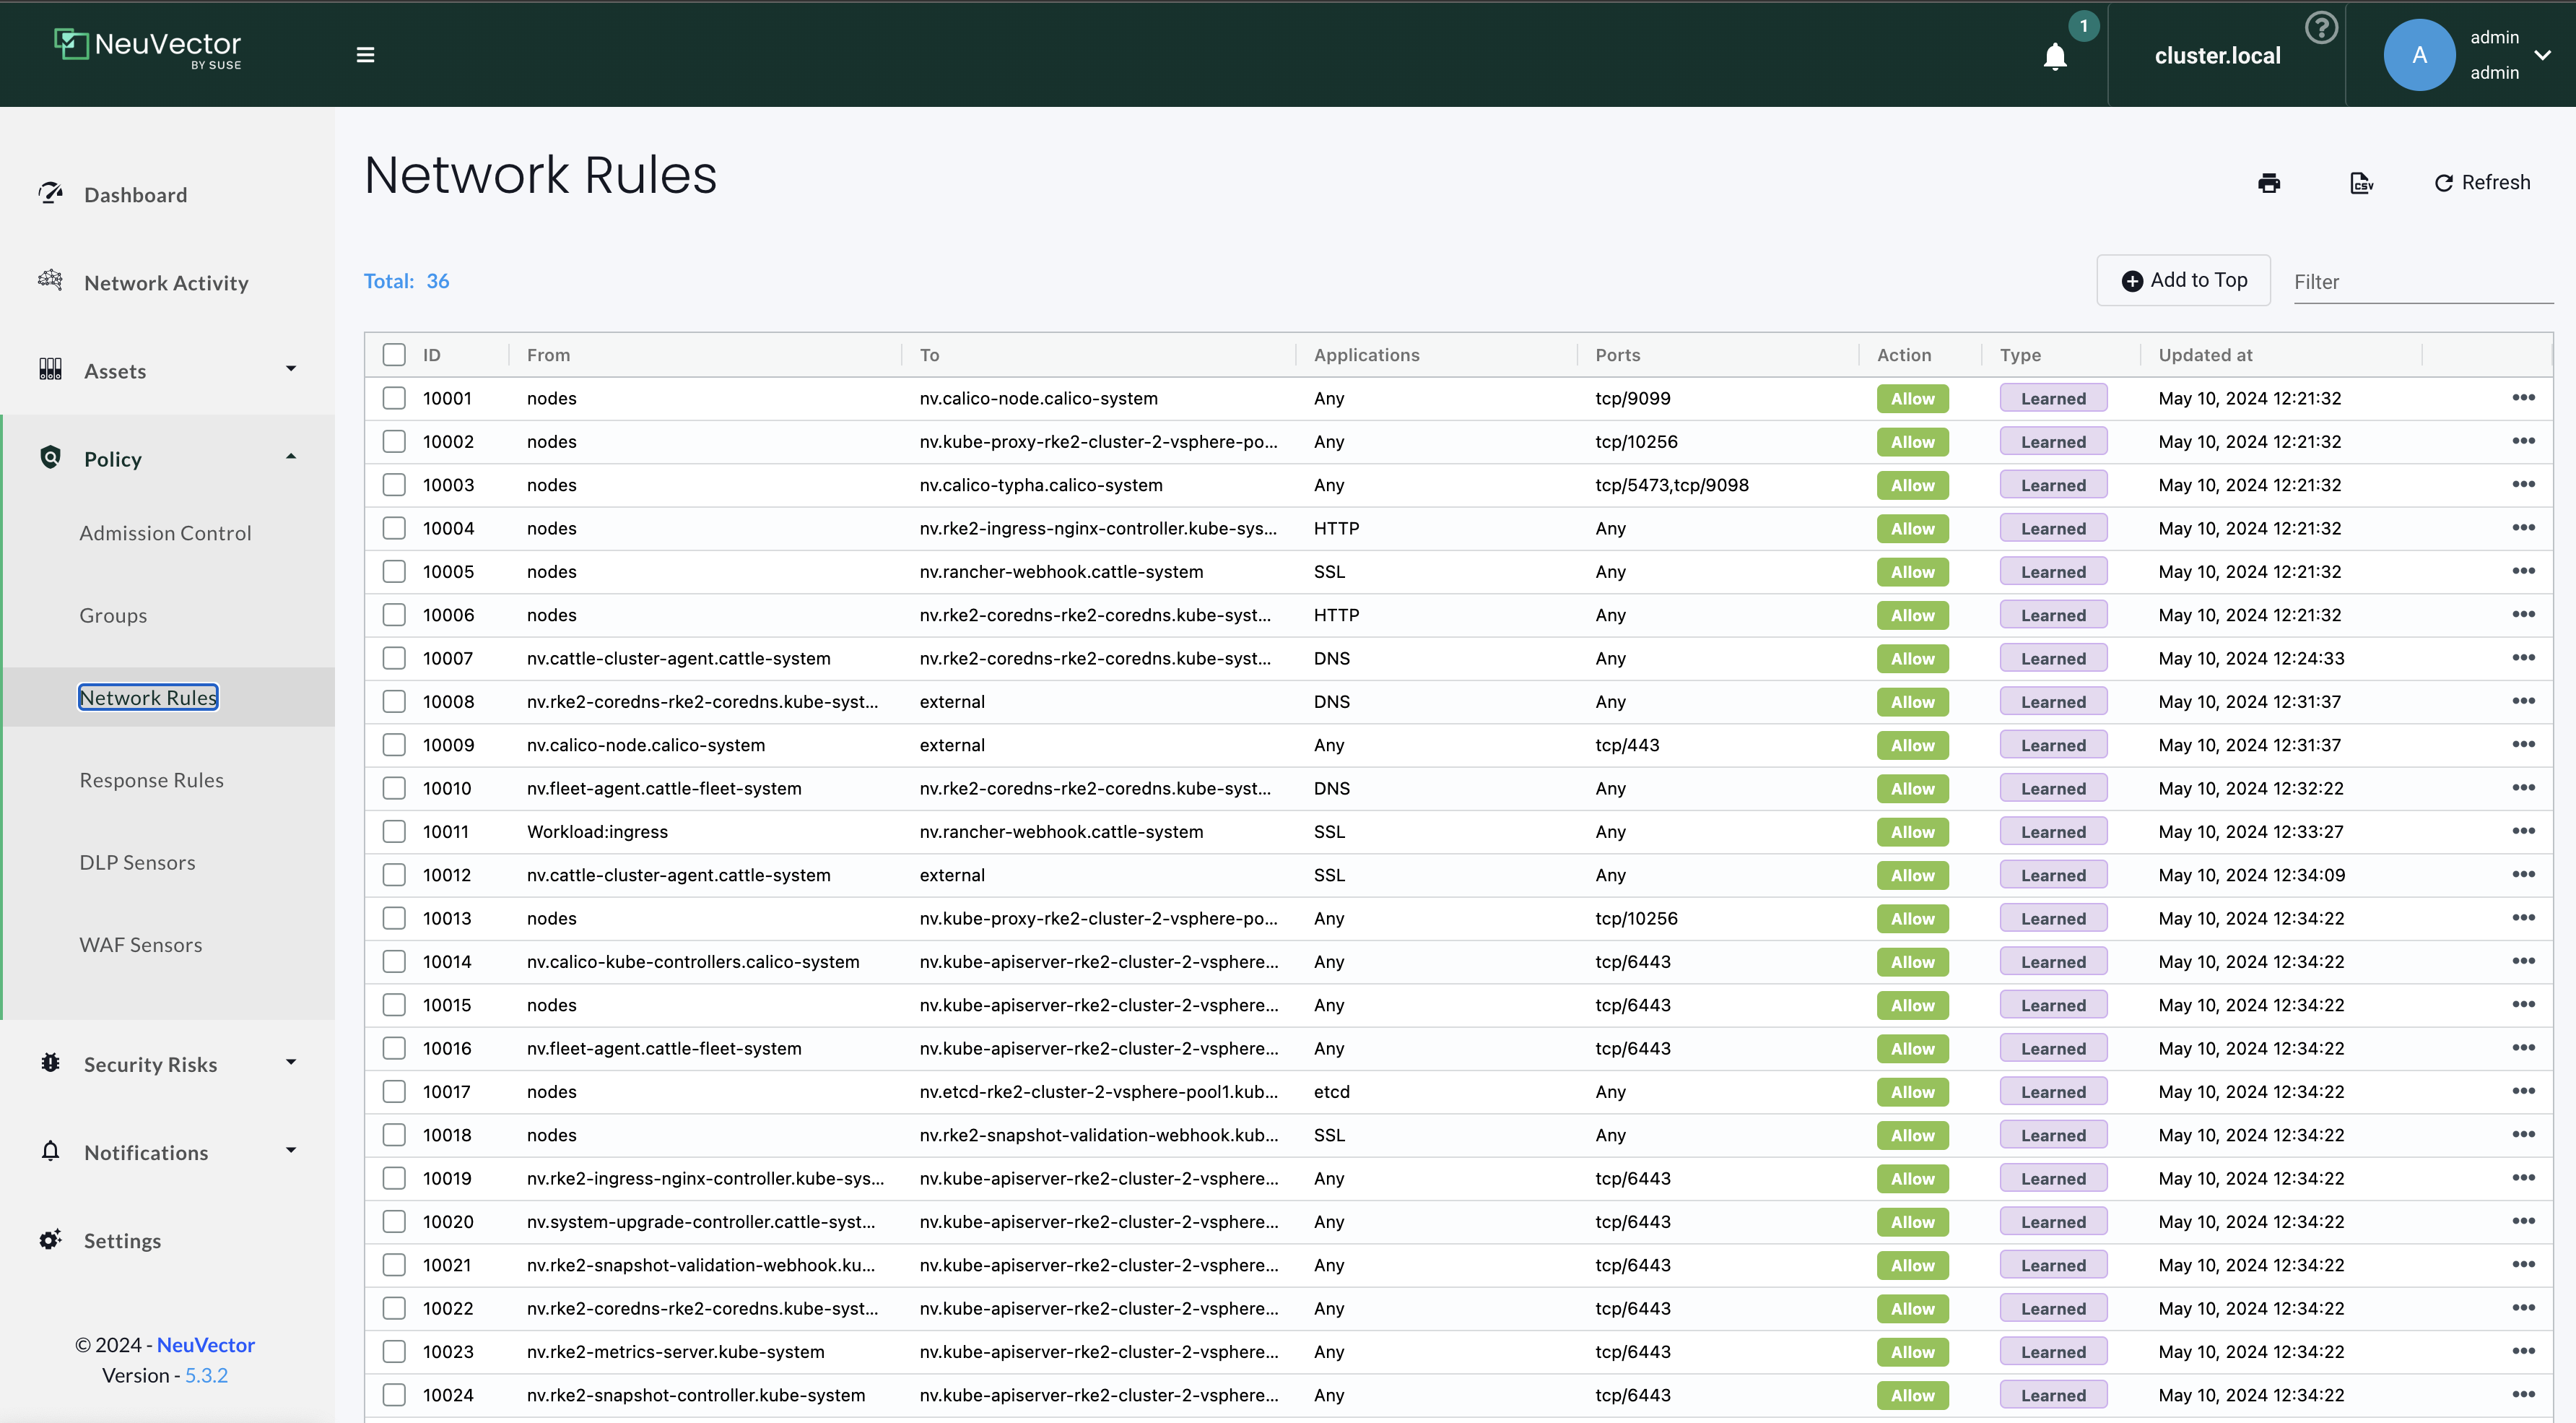The image size is (2576, 1423).
Task: Click the print icon for network rules
Action: [2270, 182]
